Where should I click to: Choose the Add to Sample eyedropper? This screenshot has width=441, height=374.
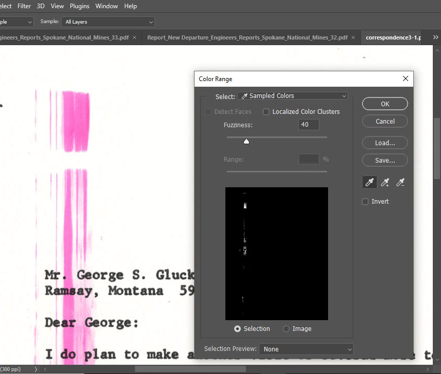385,182
